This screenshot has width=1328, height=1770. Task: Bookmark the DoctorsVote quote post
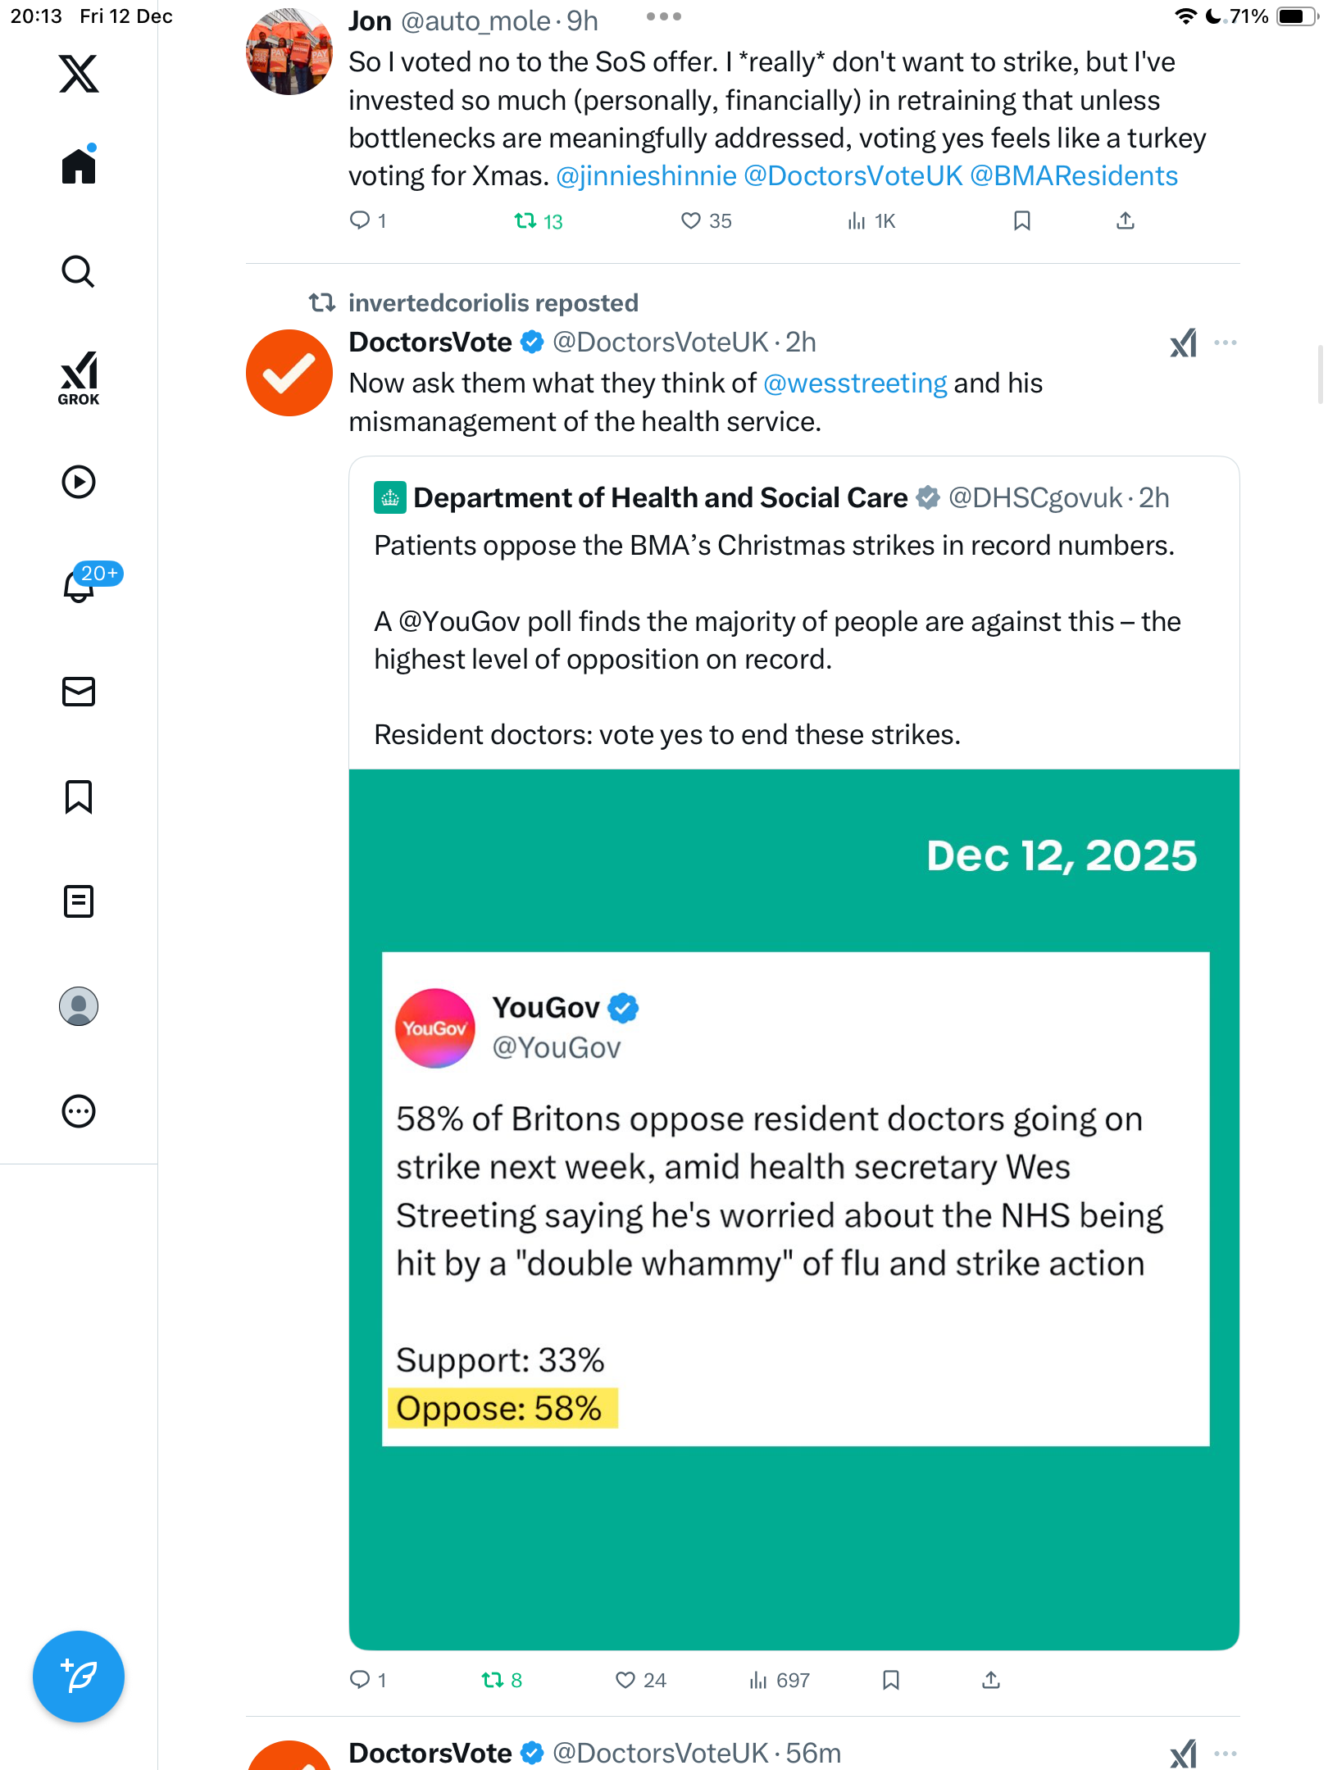(891, 1681)
